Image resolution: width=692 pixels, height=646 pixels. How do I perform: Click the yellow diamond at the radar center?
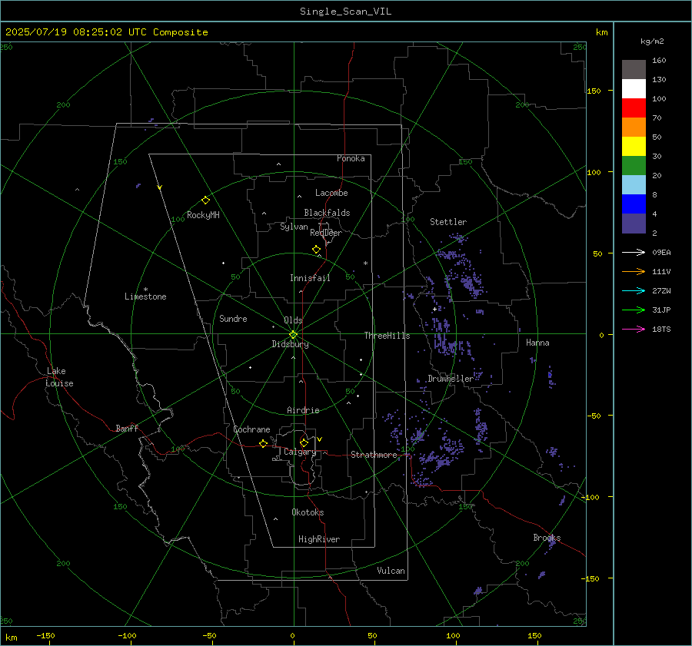pos(293,335)
